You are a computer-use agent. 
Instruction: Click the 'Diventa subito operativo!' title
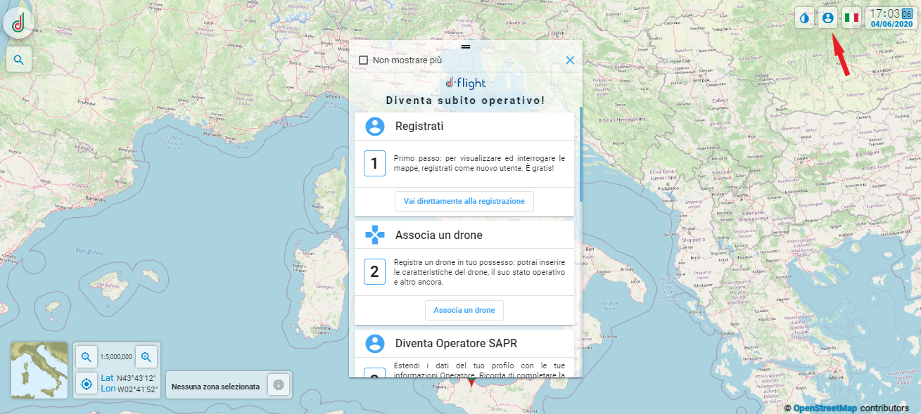465,100
